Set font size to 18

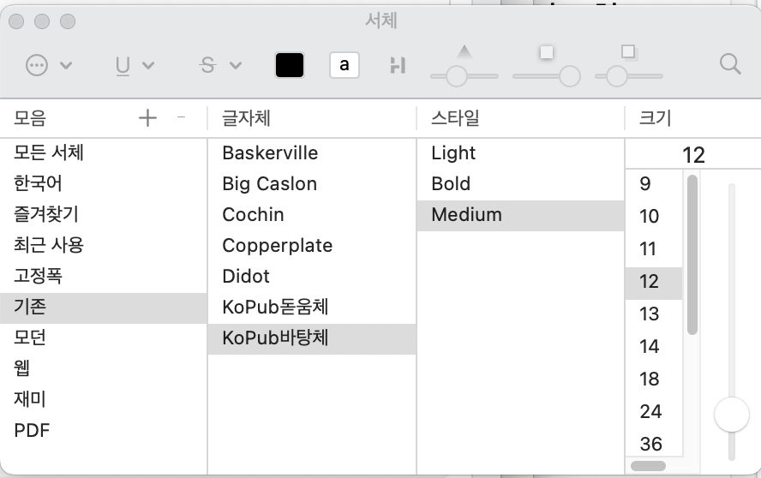654,379
